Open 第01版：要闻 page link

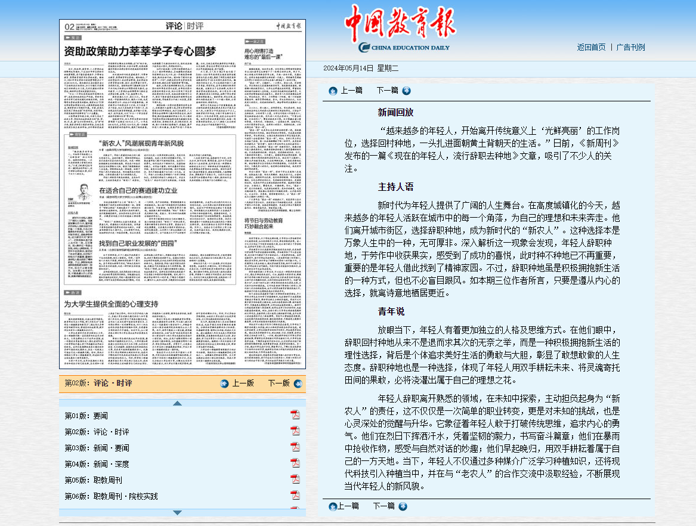(86, 416)
